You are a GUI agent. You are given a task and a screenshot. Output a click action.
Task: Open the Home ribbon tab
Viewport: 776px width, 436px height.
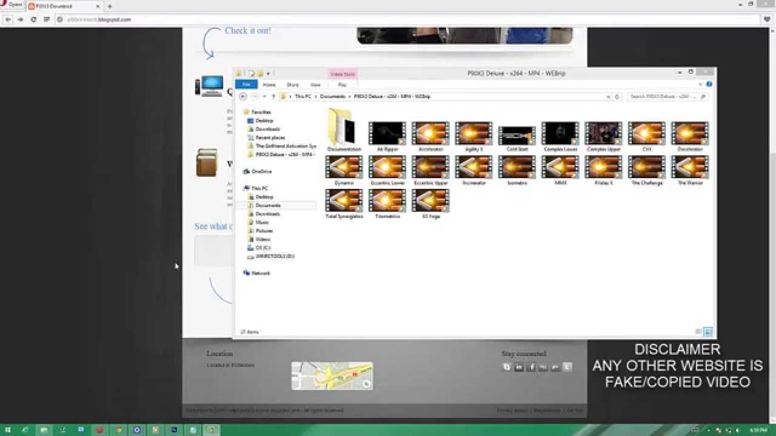(269, 85)
